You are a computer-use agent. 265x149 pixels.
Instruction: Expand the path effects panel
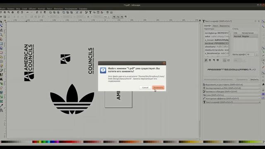tap(231, 99)
